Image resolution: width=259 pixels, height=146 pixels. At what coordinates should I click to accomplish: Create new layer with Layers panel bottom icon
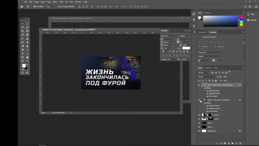(x=236, y=143)
